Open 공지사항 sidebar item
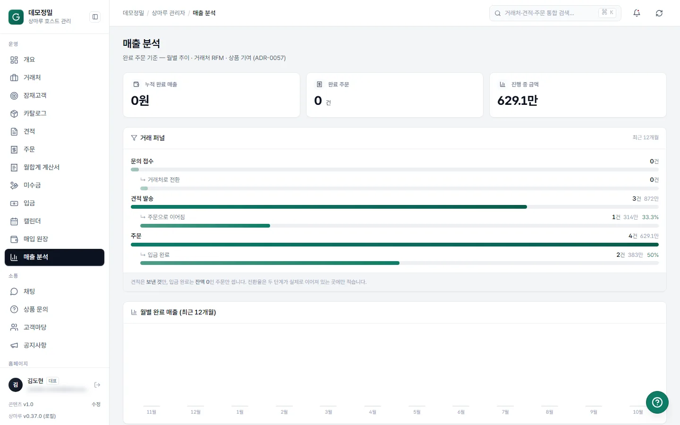 (54, 345)
